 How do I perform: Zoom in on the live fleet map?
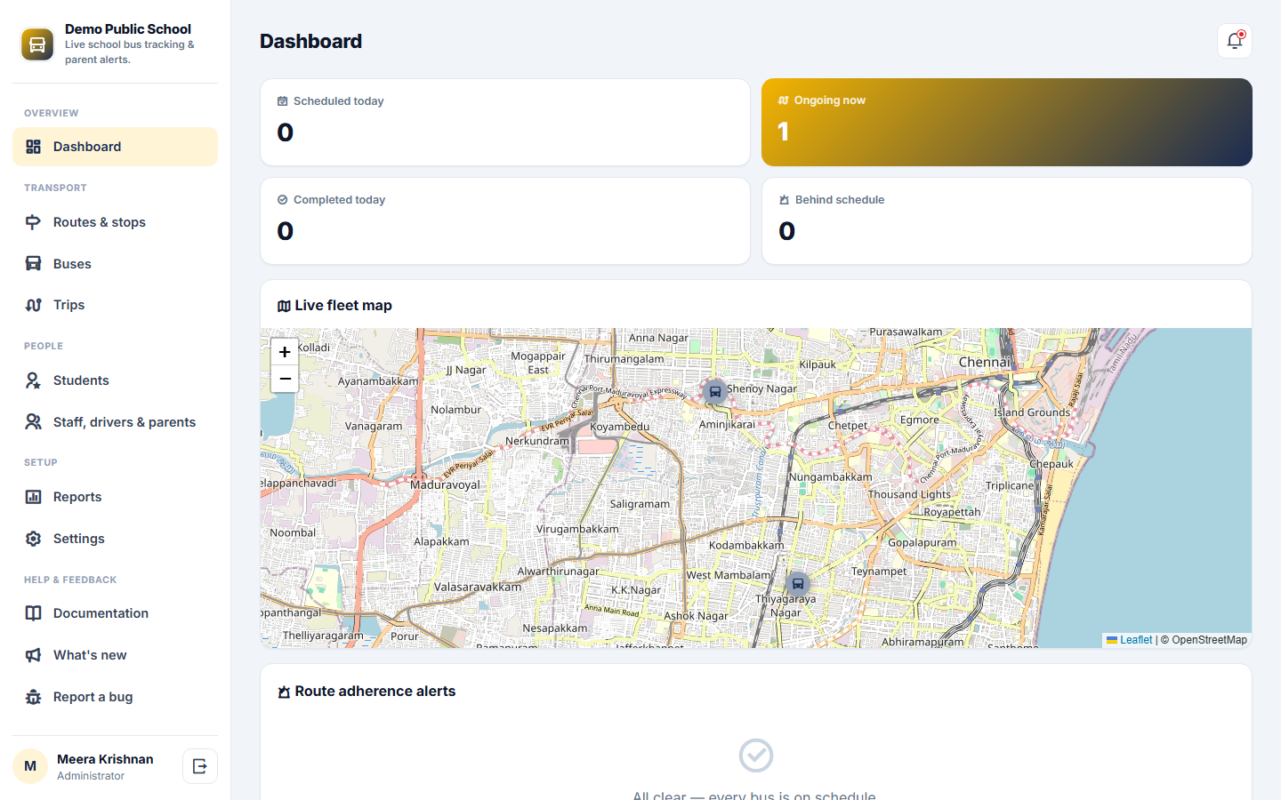[x=285, y=352]
